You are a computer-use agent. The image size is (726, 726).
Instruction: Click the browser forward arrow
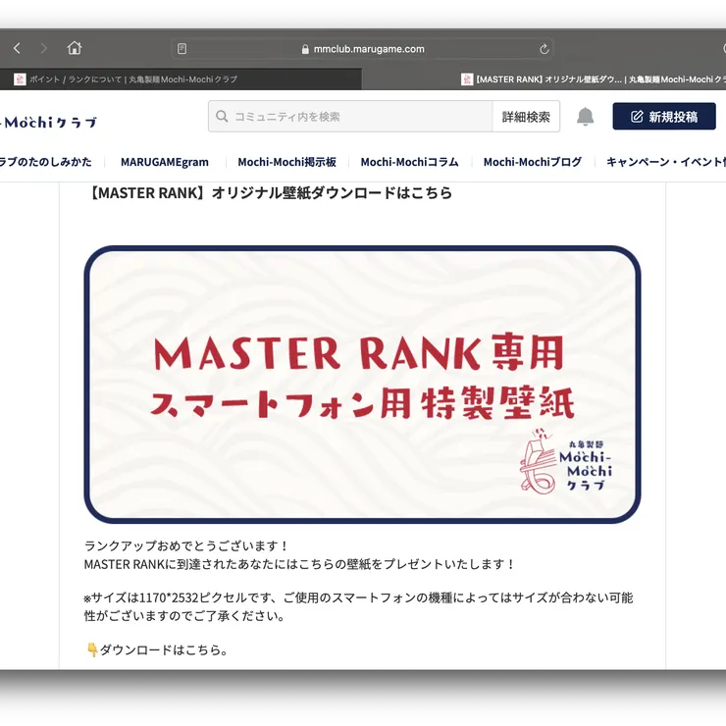click(x=44, y=48)
